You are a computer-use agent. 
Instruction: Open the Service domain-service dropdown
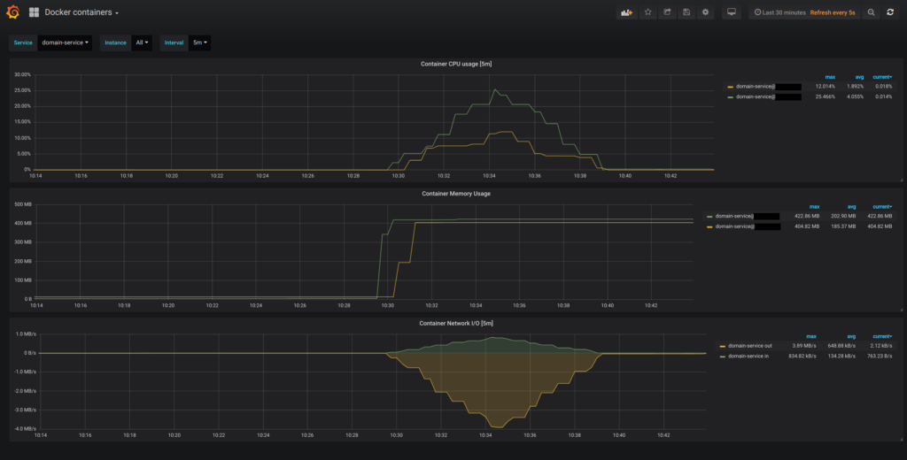(65, 42)
